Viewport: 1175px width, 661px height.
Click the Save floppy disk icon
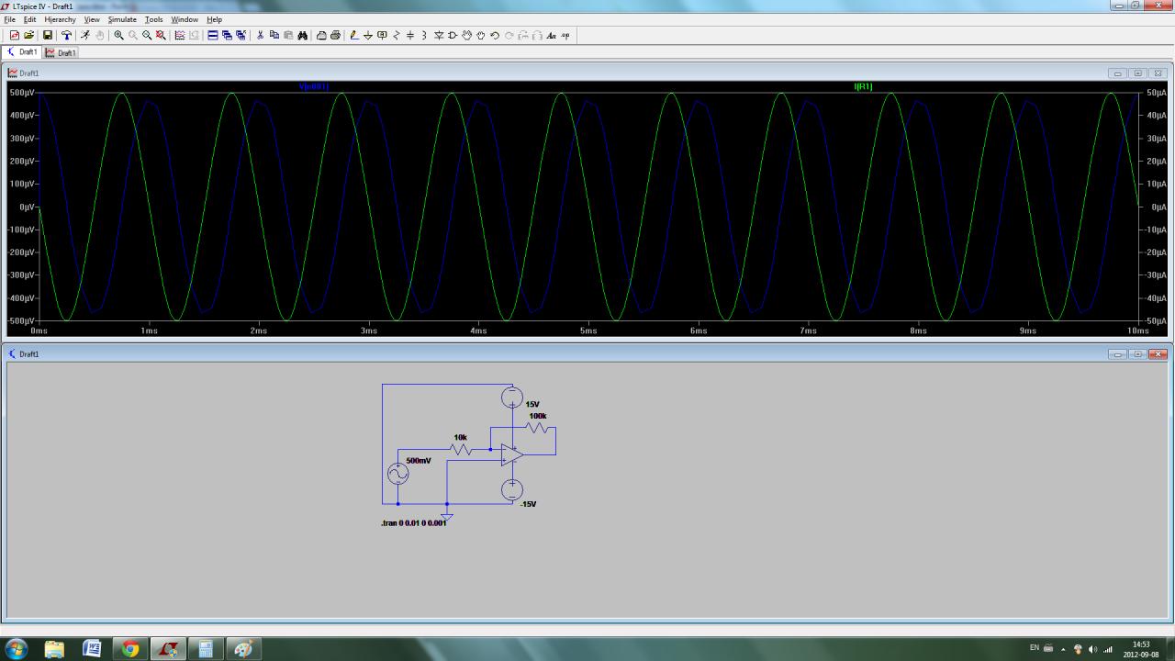click(x=48, y=35)
